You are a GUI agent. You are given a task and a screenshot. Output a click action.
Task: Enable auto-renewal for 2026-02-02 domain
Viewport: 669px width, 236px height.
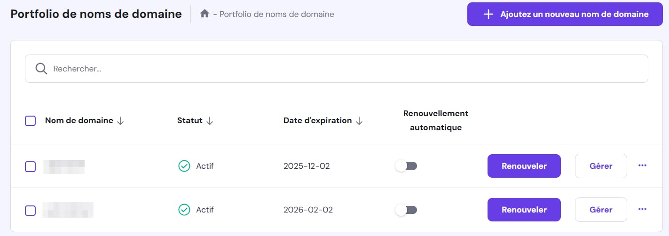tap(406, 210)
